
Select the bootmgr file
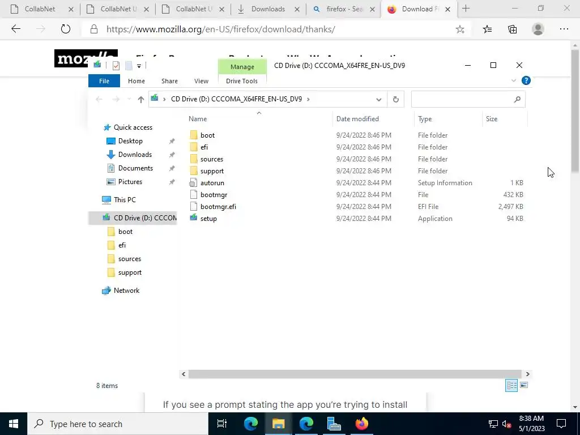click(214, 195)
